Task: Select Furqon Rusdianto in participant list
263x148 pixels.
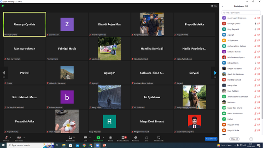Action: [x=241, y=69]
